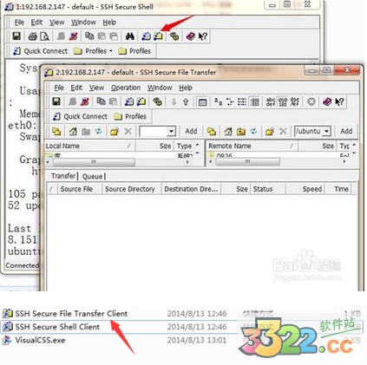Click Source Directory column header
The width and height of the screenshot is (367, 365).
(131, 189)
